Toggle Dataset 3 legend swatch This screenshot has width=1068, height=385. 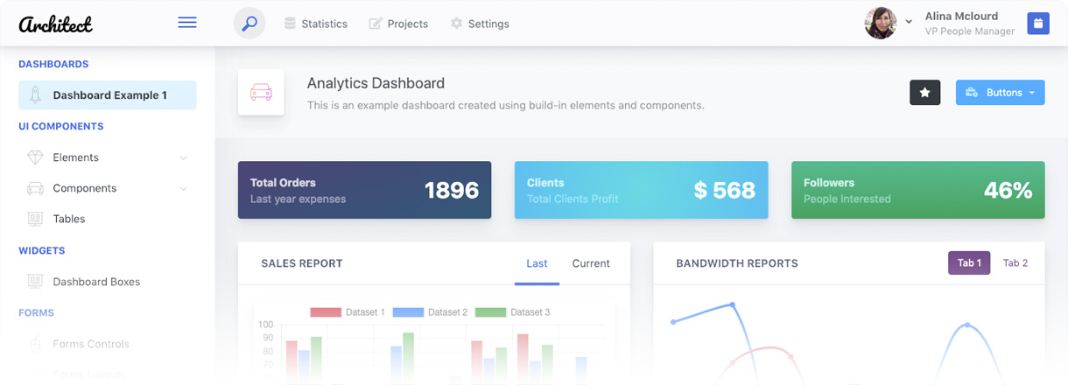tap(491, 312)
